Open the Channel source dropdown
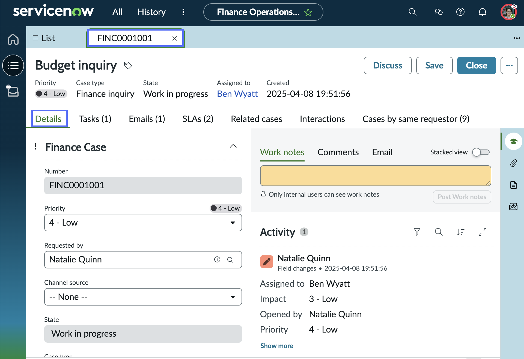 [143, 297]
